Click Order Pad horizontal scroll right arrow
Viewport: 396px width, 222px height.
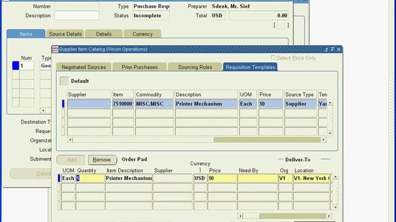[x=329, y=216]
